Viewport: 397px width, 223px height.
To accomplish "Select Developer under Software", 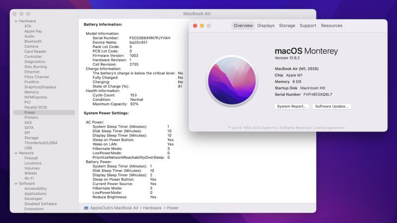I will pos(33,199).
